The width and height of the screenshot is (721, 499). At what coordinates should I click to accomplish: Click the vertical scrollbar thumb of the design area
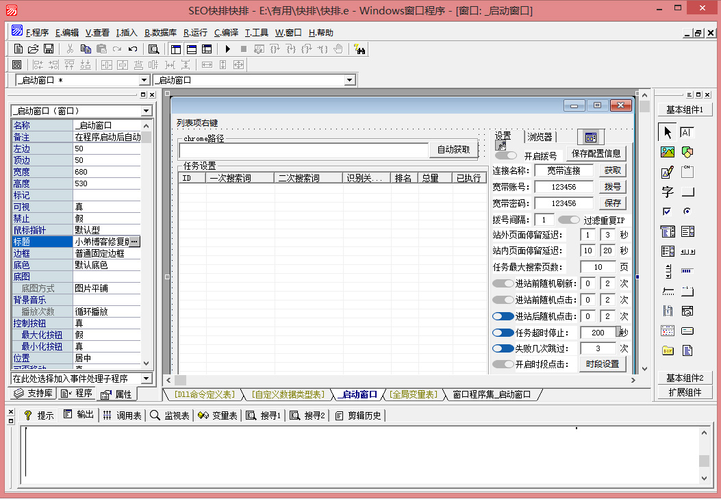tap(644, 107)
